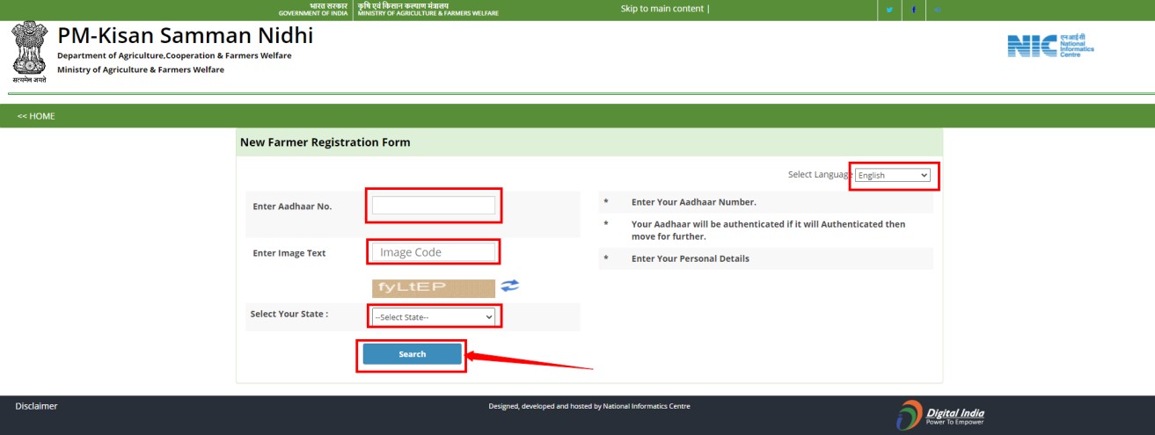Click the Government of India header text
This screenshot has height=435, width=1155.
pyautogui.click(x=313, y=10)
